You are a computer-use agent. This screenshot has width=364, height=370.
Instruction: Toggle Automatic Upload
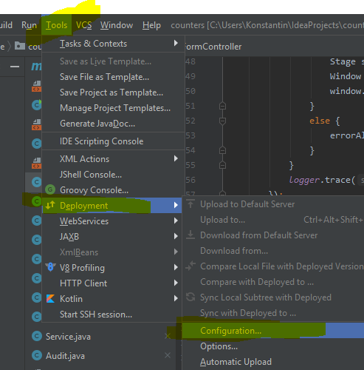[x=273, y=362]
